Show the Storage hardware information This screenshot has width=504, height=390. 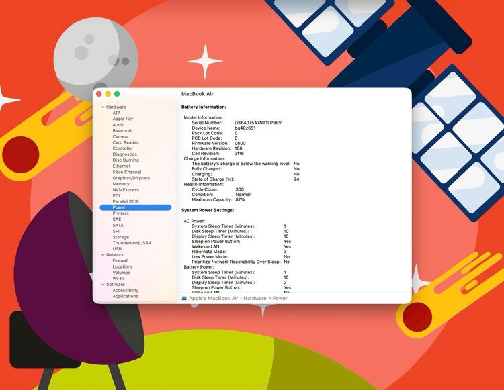click(x=121, y=237)
